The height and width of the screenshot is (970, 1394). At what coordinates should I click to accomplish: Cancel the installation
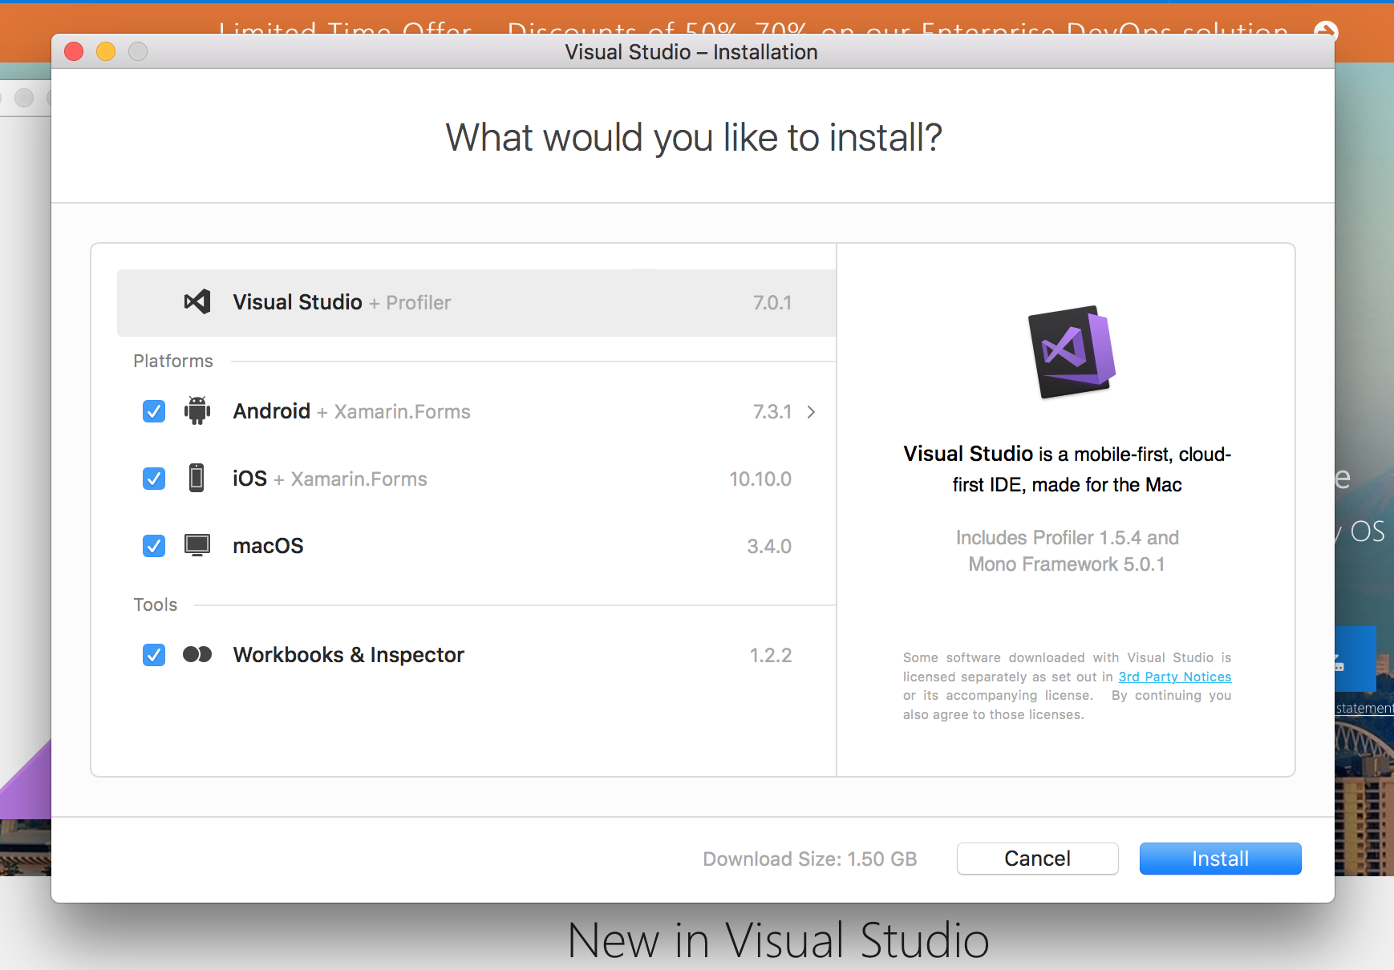point(1037,859)
